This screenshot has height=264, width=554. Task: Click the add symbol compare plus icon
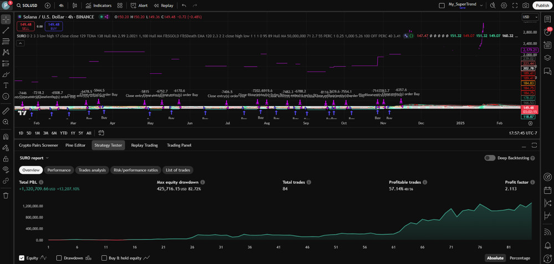(47, 6)
